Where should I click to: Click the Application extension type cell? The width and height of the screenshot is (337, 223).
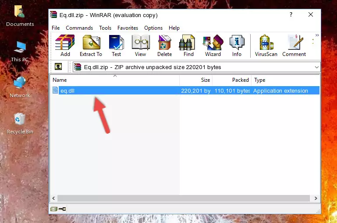tap(280, 91)
